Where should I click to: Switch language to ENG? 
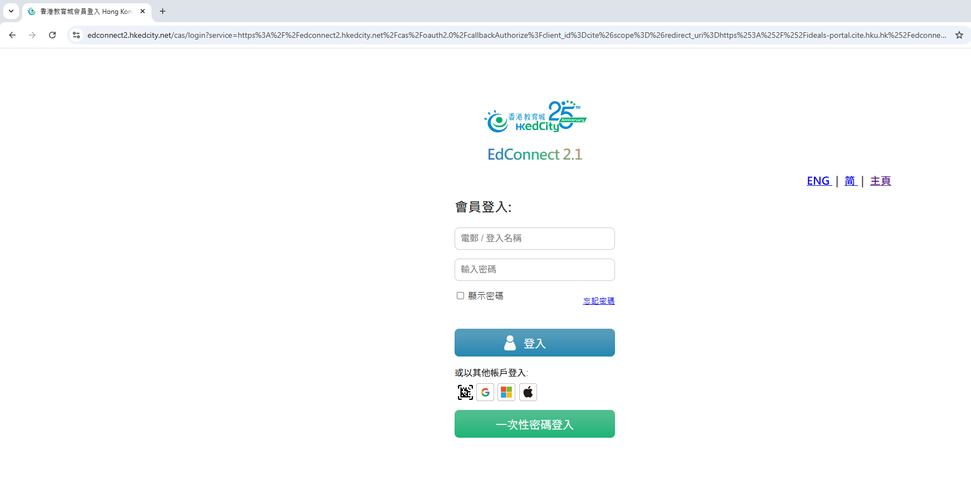(x=818, y=181)
